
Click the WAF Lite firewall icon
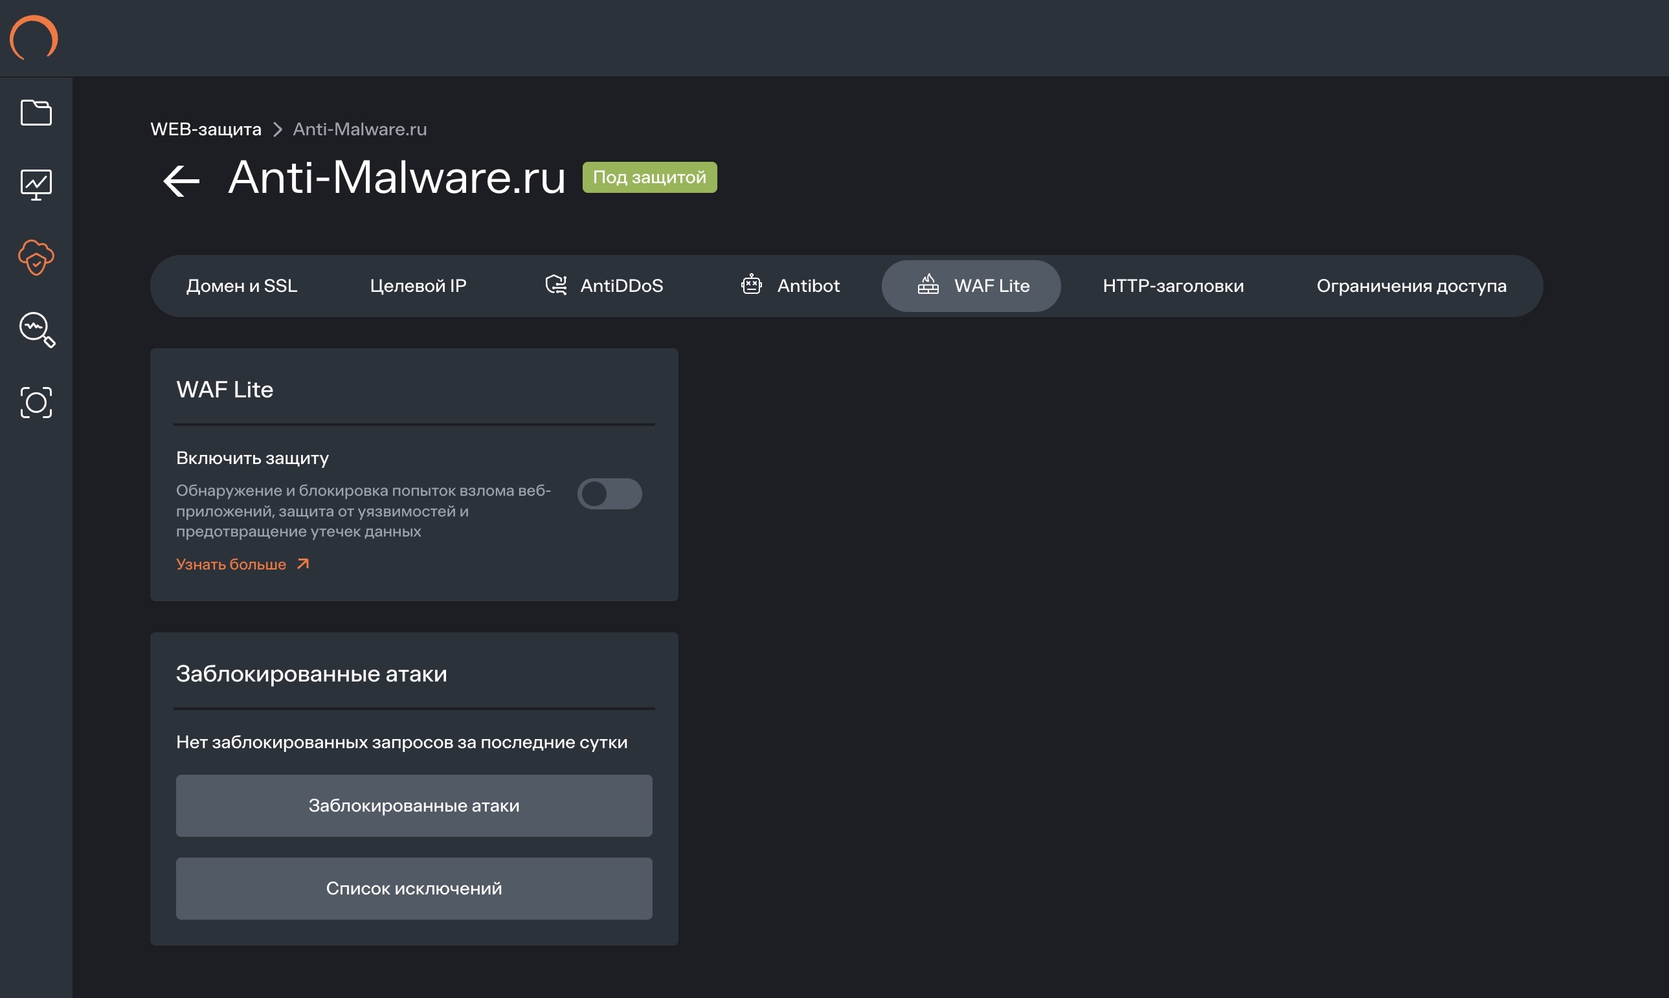[x=928, y=285]
